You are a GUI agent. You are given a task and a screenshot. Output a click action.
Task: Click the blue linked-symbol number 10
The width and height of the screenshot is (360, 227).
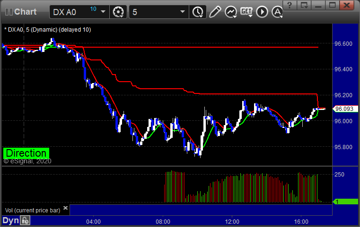tap(93, 9)
